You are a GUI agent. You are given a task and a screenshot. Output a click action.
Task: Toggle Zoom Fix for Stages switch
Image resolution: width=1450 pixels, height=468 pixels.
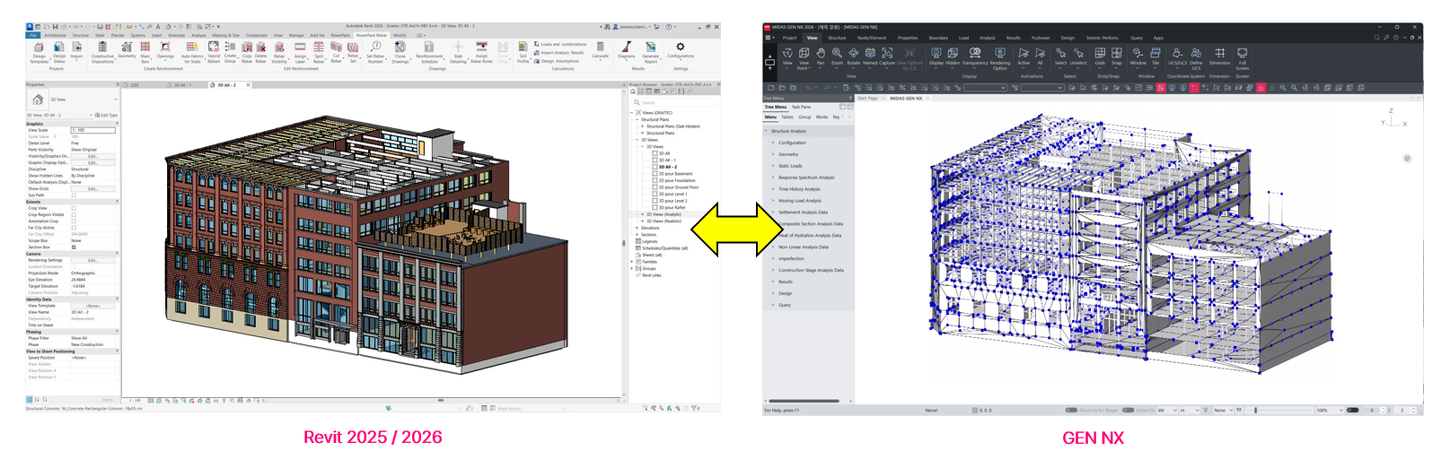tap(1070, 410)
